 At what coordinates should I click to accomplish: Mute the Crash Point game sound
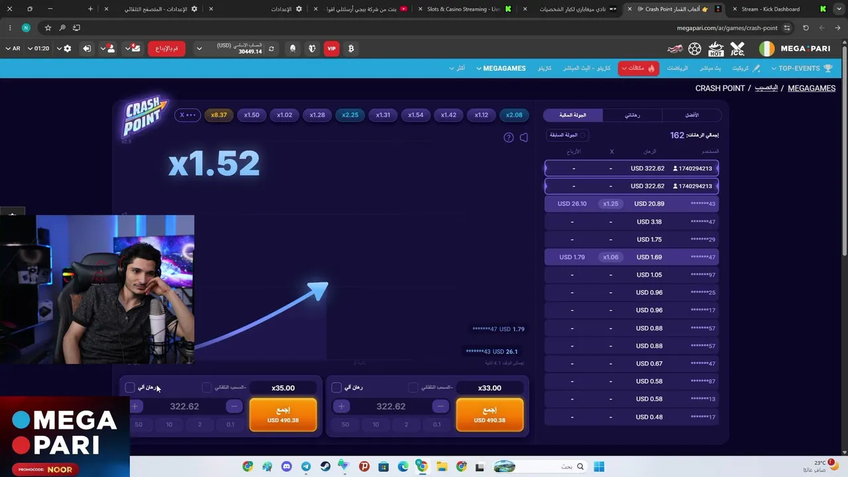[524, 137]
